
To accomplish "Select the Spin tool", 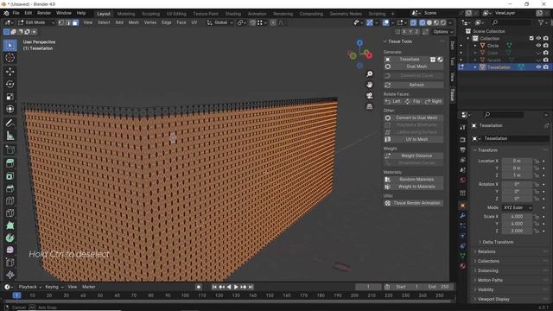I will [10, 238].
